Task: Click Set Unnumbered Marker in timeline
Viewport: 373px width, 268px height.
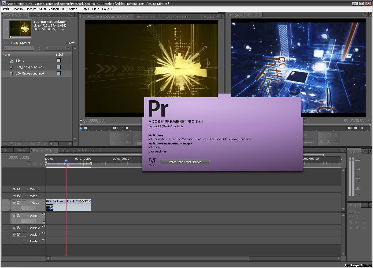Action: (x=41, y=164)
